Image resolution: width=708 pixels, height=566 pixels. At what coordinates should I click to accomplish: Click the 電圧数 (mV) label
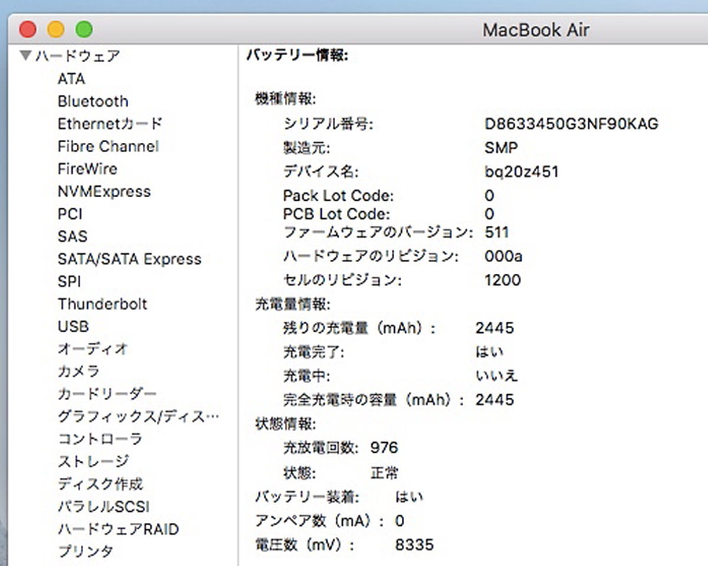(305, 544)
